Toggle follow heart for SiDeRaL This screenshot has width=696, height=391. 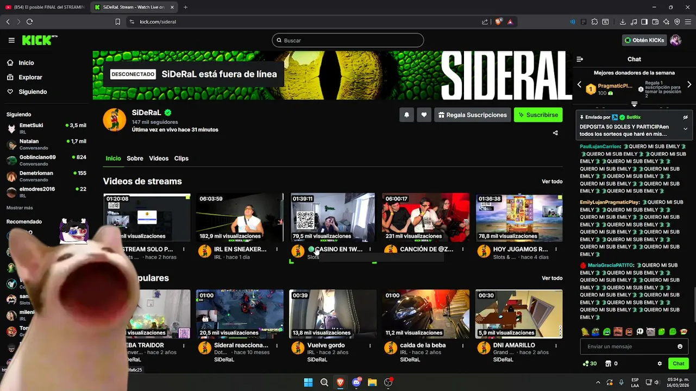tap(424, 115)
